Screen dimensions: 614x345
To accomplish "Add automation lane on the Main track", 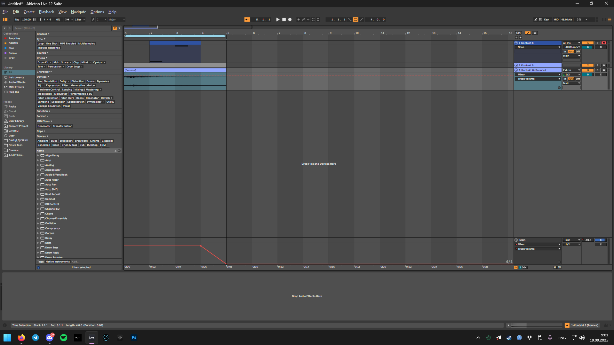I will (x=559, y=262).
